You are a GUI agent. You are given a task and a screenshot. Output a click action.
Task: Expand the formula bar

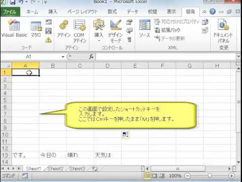click(x=238, y=56)
